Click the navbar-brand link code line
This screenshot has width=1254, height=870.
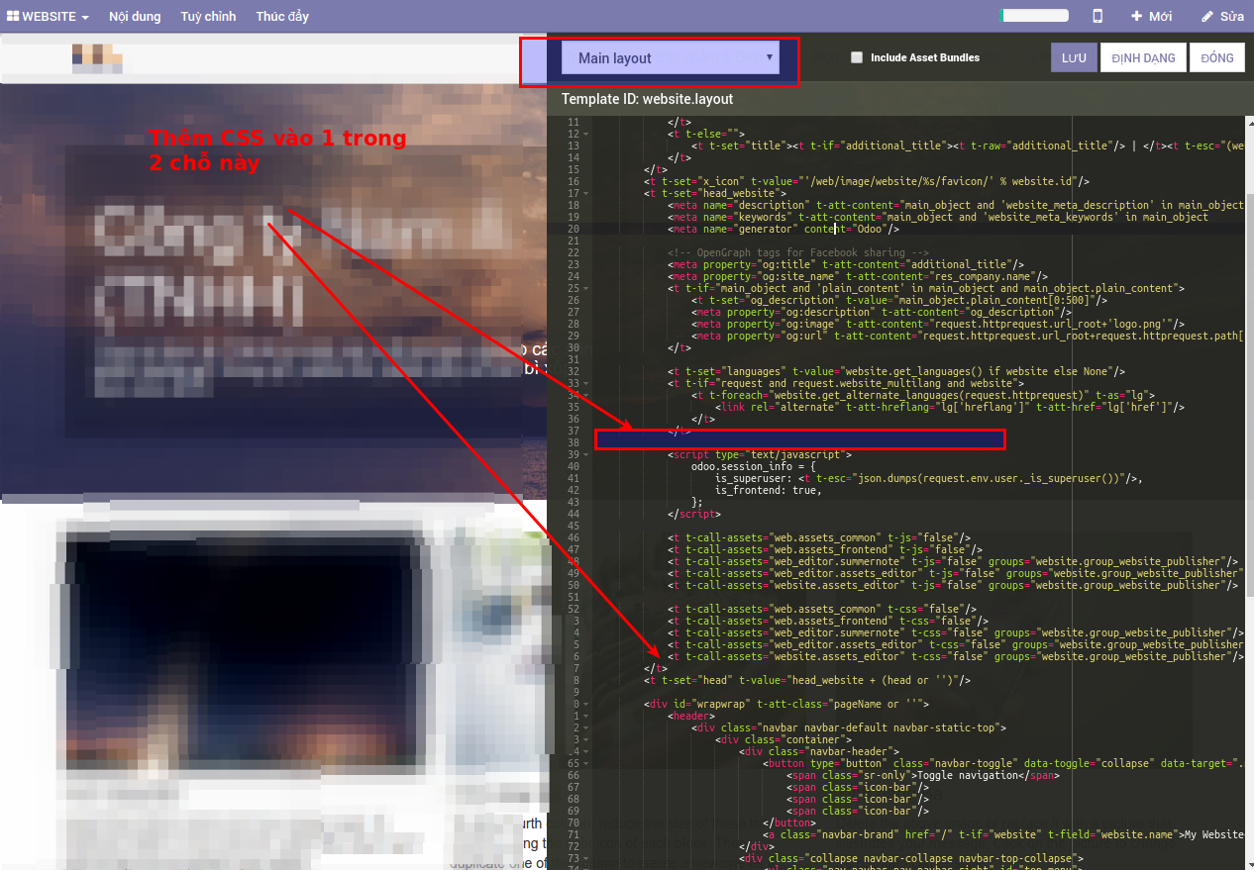tap(1002, 834)
